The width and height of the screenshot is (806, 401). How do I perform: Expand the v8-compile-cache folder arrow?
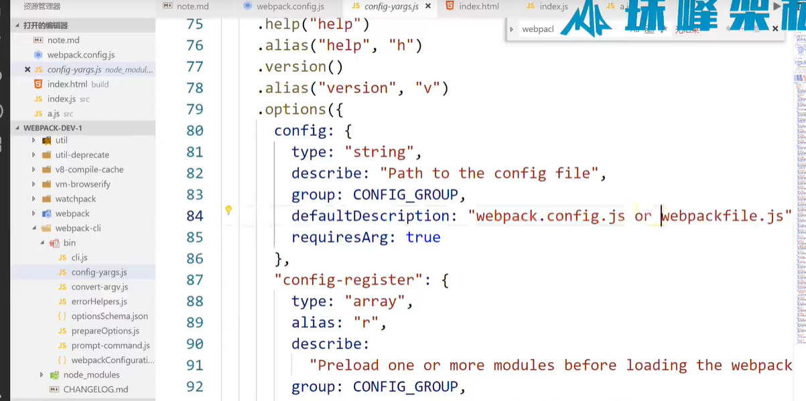(34, 169)
